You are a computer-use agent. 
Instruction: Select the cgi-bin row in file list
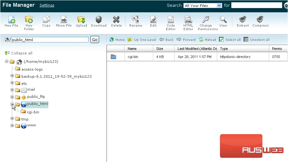197,57
